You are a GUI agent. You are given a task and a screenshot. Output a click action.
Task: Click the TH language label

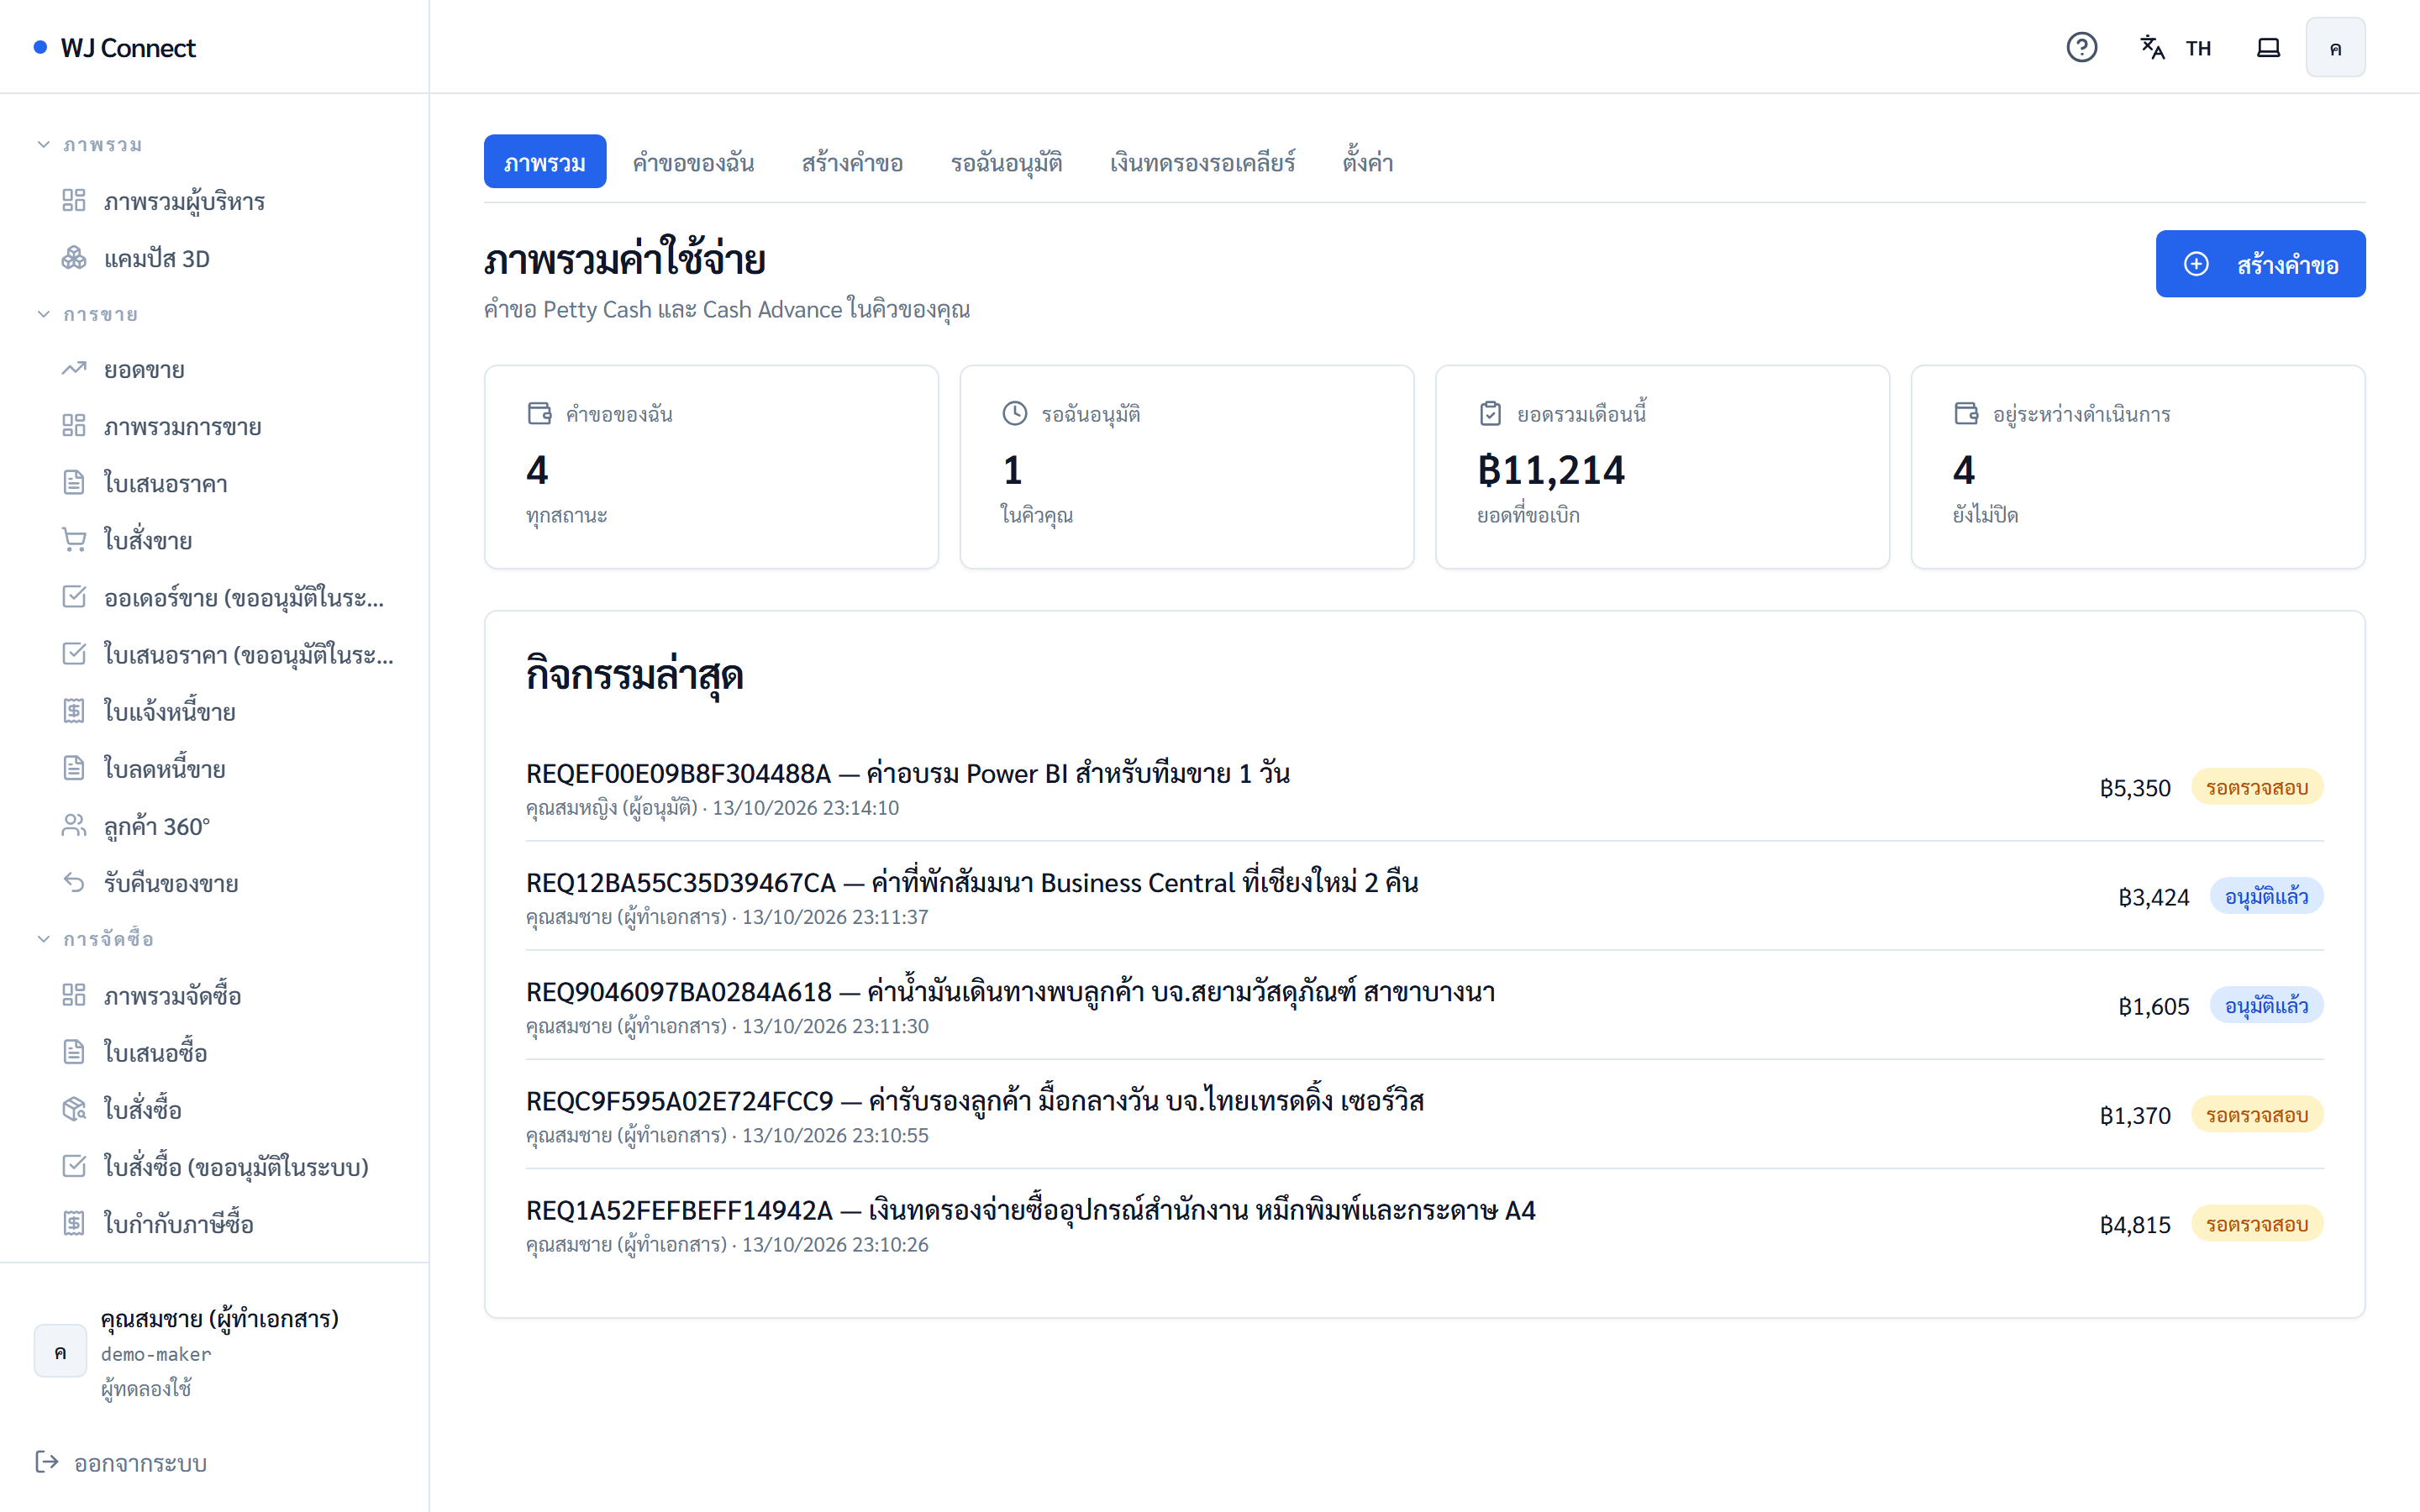pyautogui.click(x=2198, y=48)
